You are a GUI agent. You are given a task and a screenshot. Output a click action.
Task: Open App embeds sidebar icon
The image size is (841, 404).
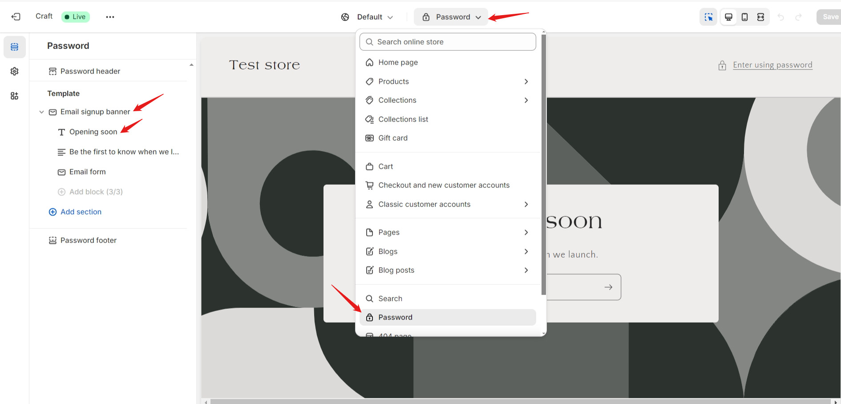[15, 96]
